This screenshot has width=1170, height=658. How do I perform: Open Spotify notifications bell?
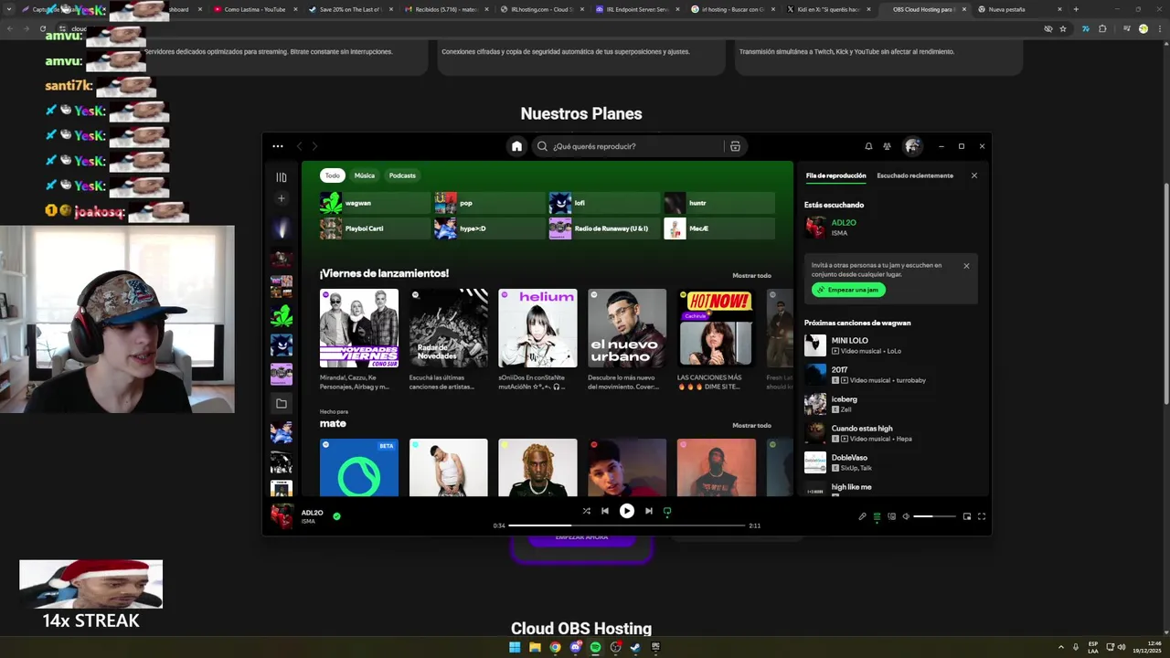tap(868, 146)
